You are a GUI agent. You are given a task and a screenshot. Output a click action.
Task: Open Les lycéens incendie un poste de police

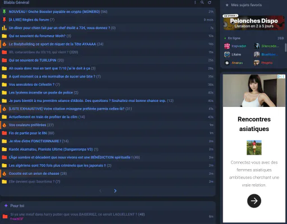coord(41,92)
